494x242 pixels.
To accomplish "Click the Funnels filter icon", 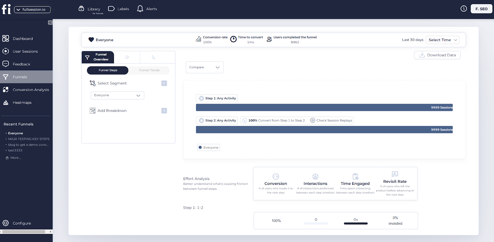I will [6, 77].
